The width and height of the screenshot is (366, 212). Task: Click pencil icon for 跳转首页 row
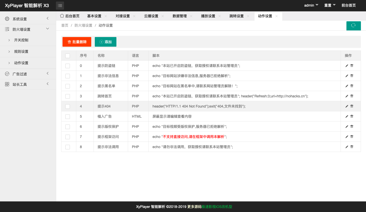pos(347,96)
